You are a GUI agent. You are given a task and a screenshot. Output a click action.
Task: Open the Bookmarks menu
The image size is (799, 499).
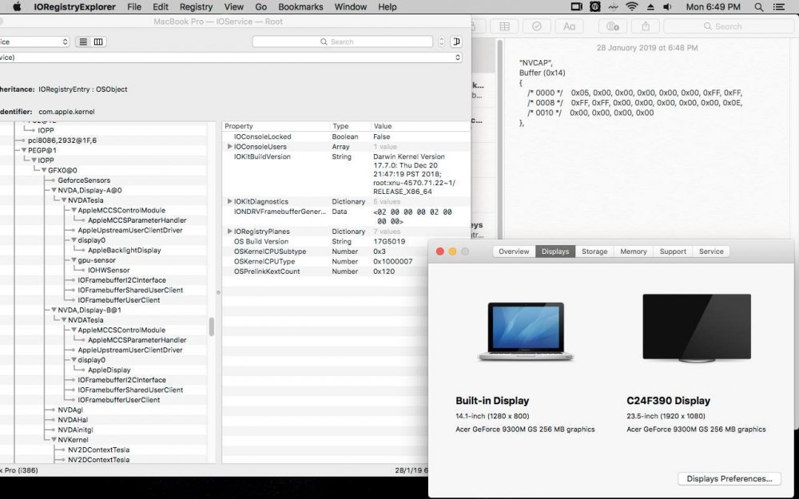[300, 7]
